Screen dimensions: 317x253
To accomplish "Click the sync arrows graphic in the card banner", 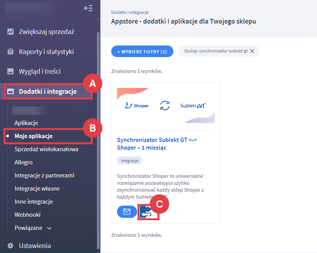I will 165,105.
